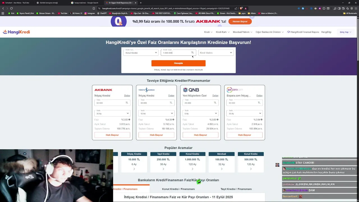Open Türkiye İş Bankası 12 Ay vade dropdown
This screenshot has height=202, width=359.
coord(156,113)
